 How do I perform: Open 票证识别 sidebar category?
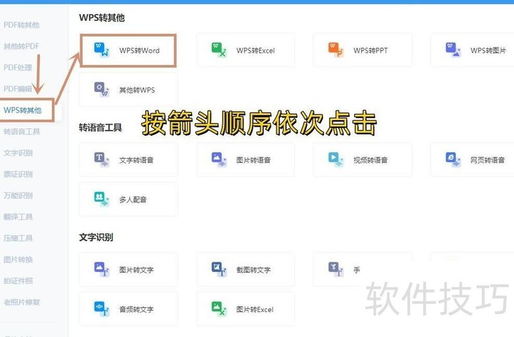click(18, 174)
